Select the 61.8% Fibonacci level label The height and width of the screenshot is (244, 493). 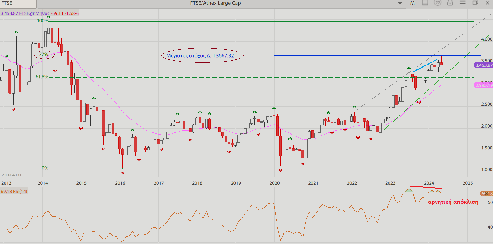pos(42,77)
